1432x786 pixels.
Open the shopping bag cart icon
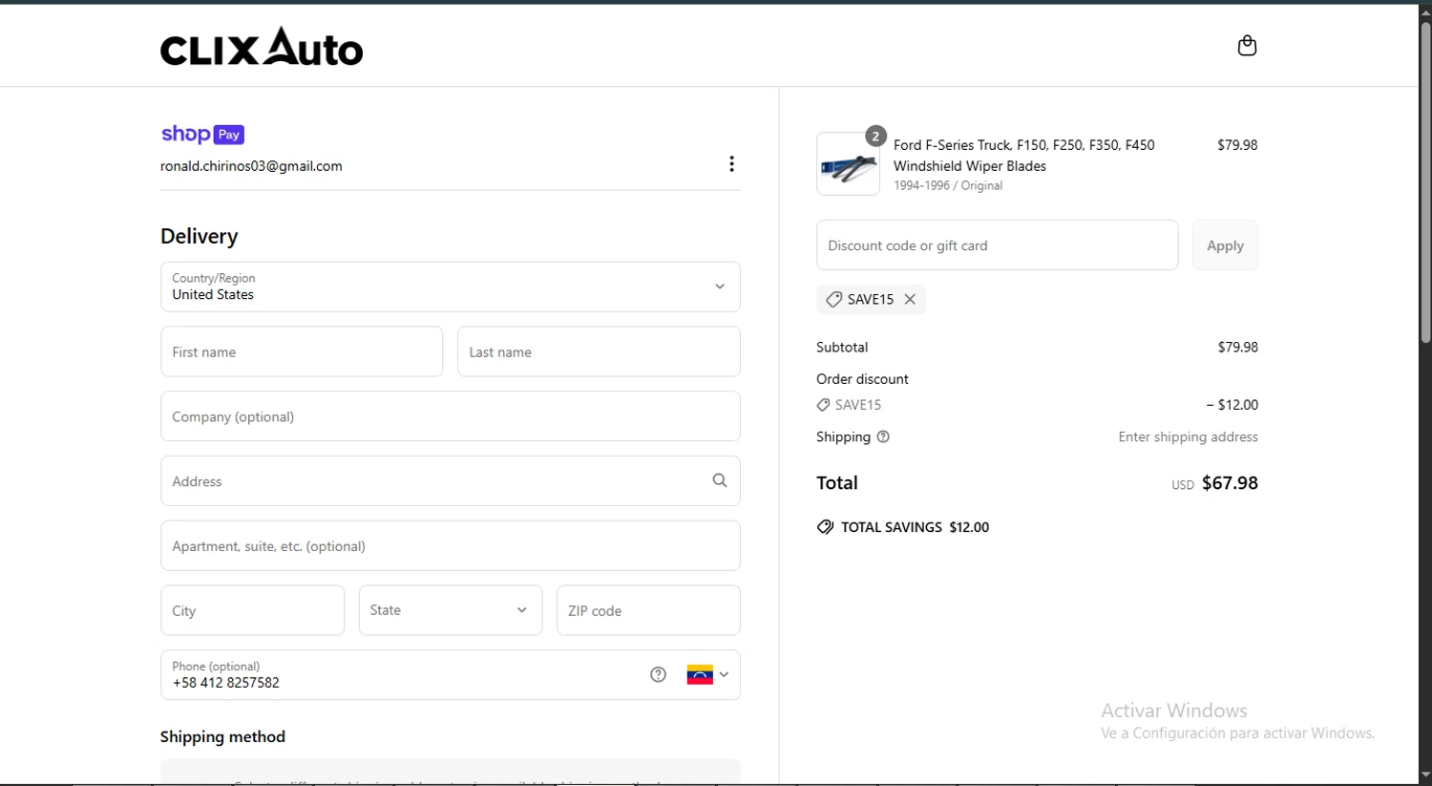coord(1247,46)
